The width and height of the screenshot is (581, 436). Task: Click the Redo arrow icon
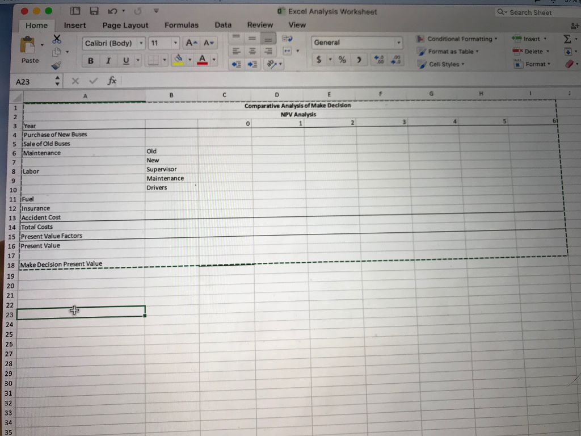coord(137,11)
